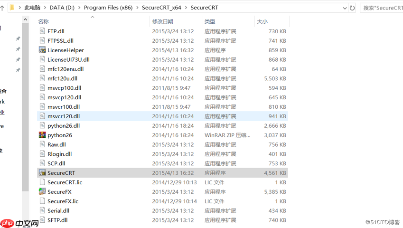Click the mfc120u.dll file icon

[x=42, y=78]
